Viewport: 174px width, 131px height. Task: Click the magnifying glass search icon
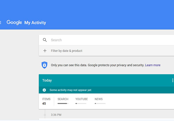[45, 40]
